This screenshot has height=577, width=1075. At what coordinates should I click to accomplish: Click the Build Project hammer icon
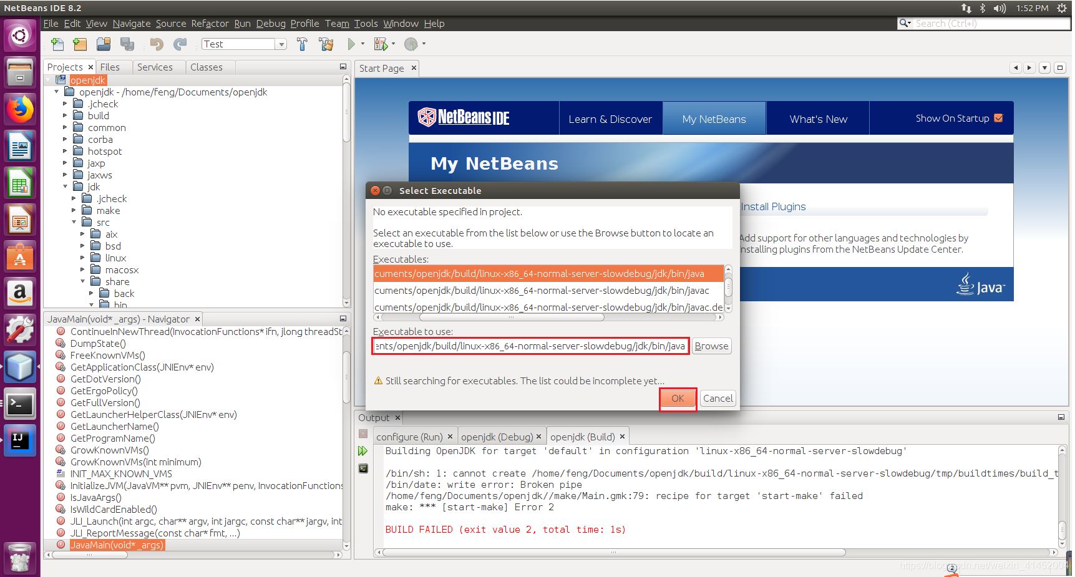coord(303,44)
